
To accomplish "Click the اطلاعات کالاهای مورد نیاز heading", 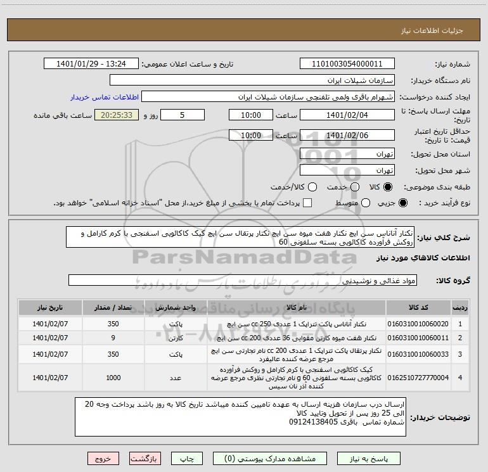I will pos(423,258).
